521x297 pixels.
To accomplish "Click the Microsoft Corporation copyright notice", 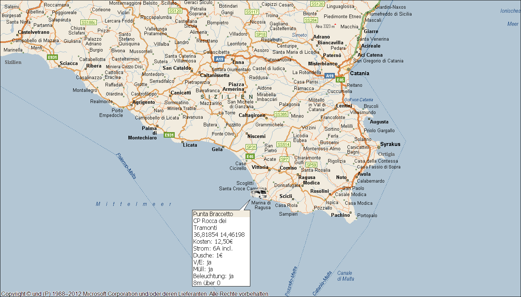I will pos(135,294).
